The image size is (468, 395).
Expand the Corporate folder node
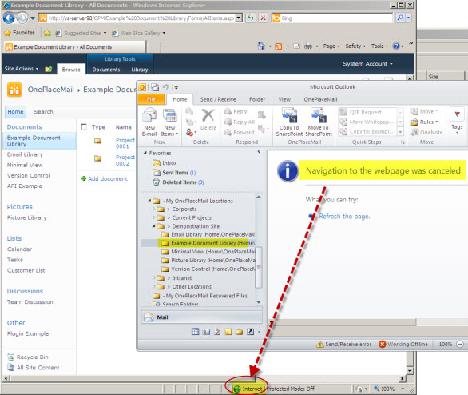point(153,209)
